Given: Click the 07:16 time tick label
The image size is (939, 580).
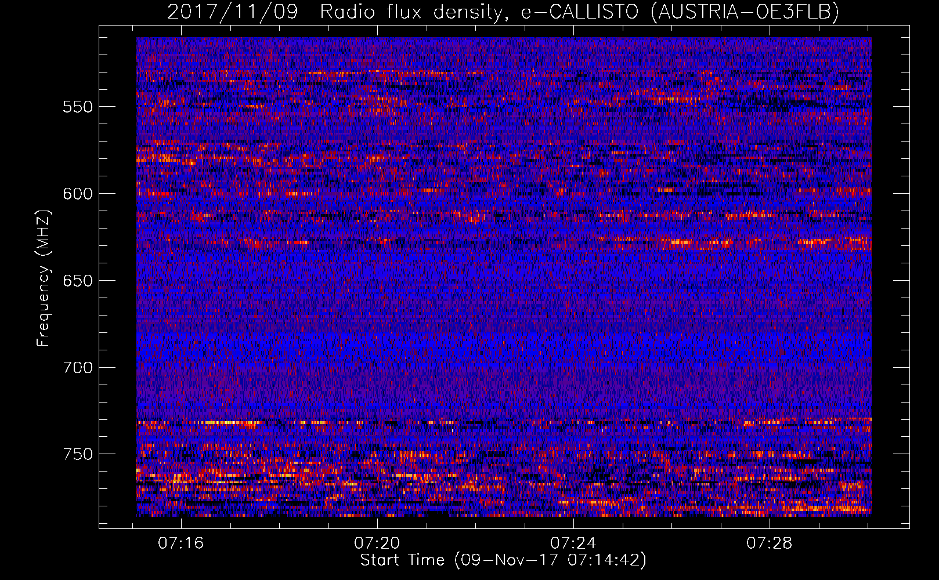Looking at the screenshot, I should [x=181, y=543].
